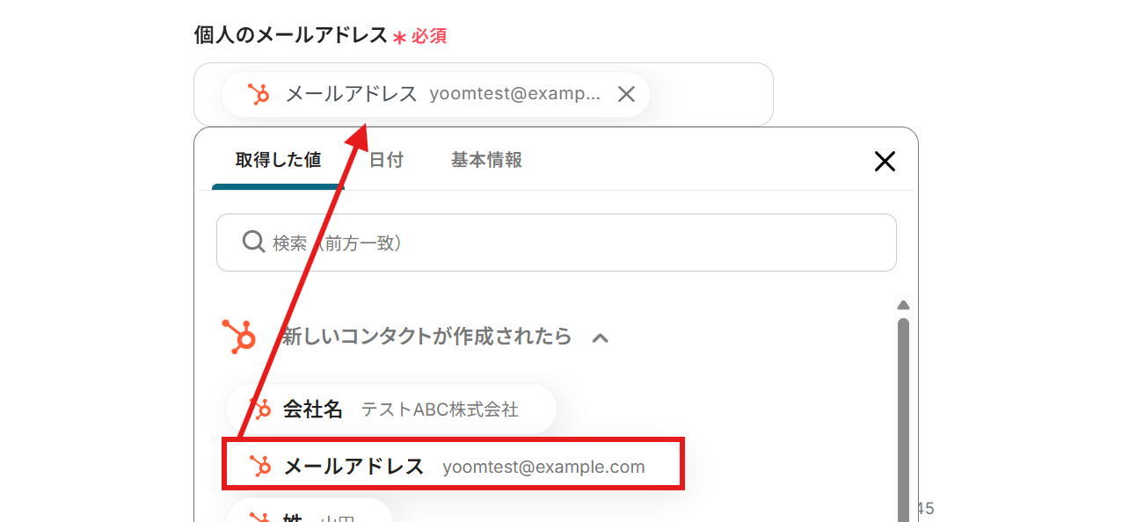Remove the メールアドレス chip from the field
Image resolution: width=1122 pixels, height=522 pixels.
tap(626, 94)
